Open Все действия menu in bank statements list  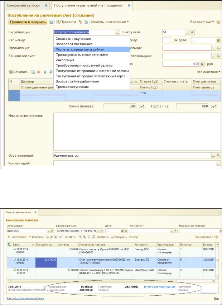(x=204, y=237)
